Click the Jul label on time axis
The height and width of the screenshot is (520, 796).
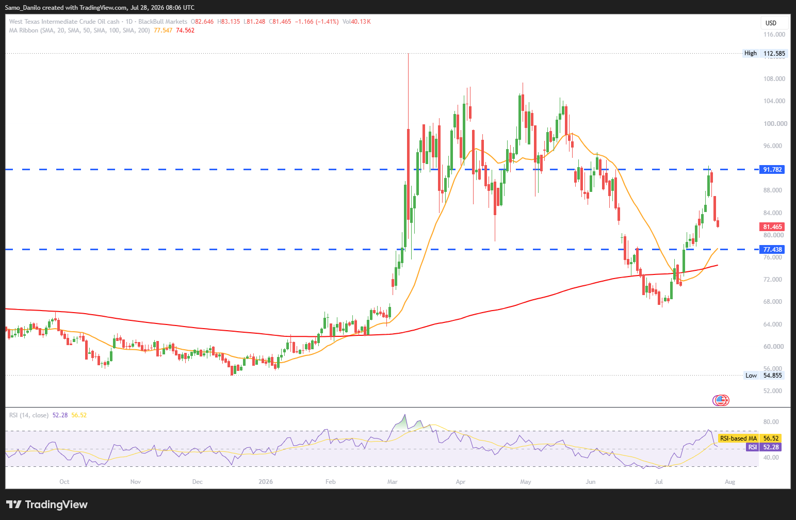point(659,482)
